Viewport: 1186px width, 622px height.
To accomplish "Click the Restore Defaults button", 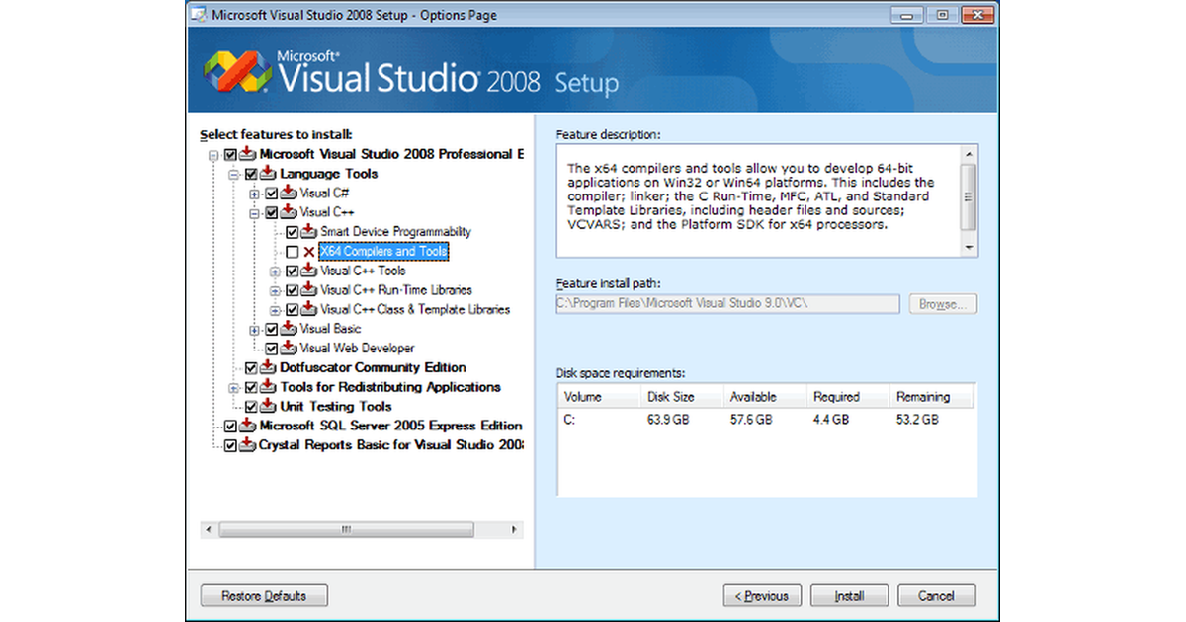I will click(x=263, y=595).
